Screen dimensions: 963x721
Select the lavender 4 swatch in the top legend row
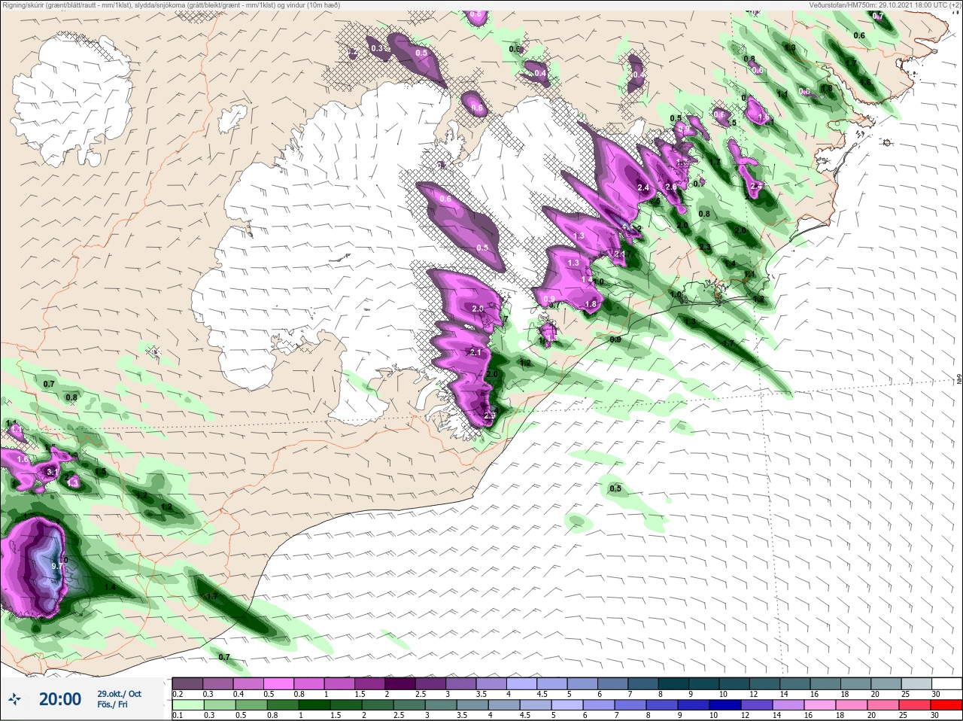(x=522, y=683)
